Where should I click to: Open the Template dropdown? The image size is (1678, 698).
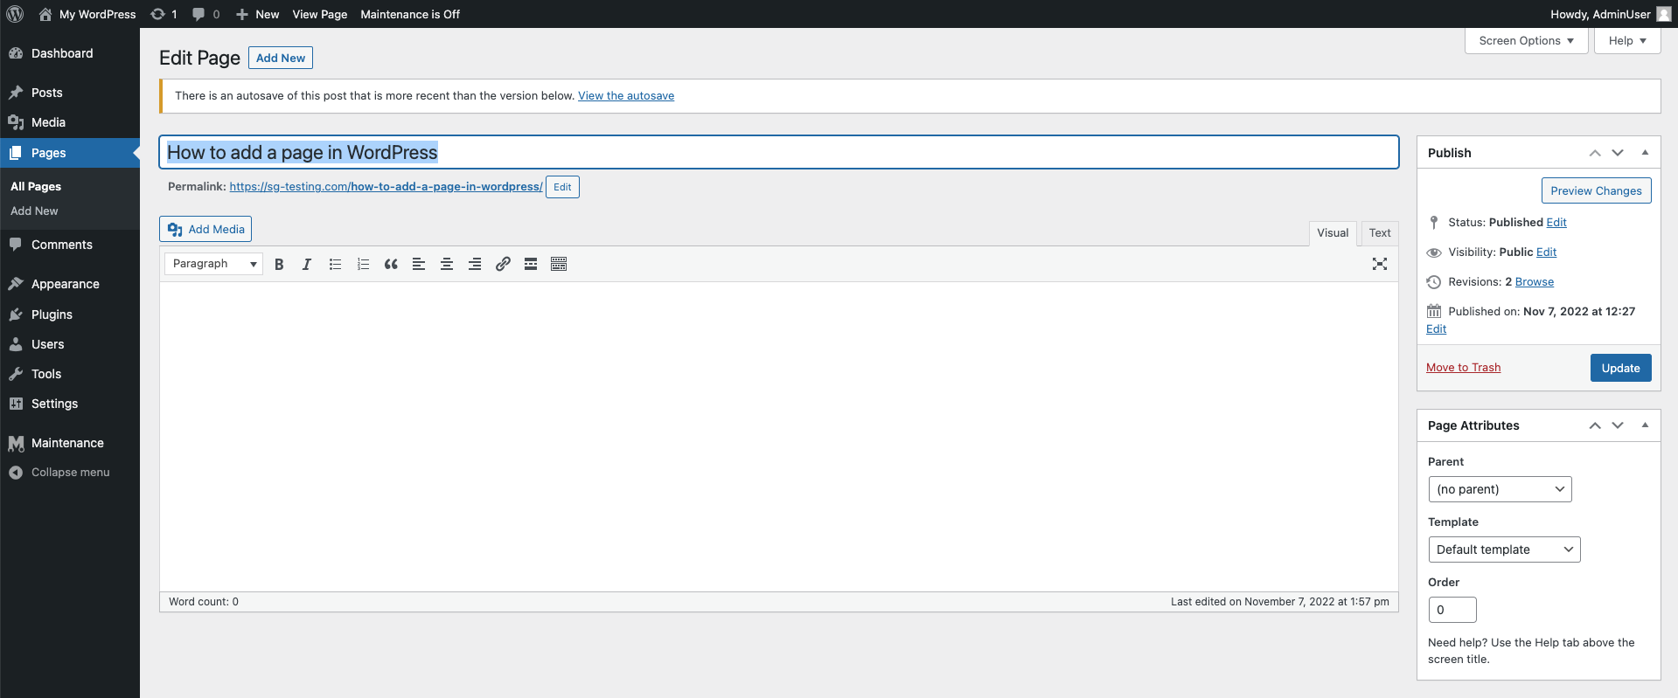click(x=1504, y=549)
